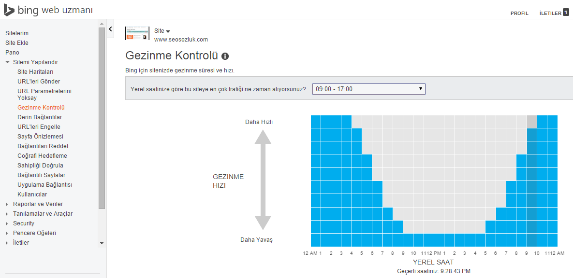The height and width of the screenshot is (278, 573).
Task: Open the Site dropdown arrow
Action: click(x=168, y=31)
